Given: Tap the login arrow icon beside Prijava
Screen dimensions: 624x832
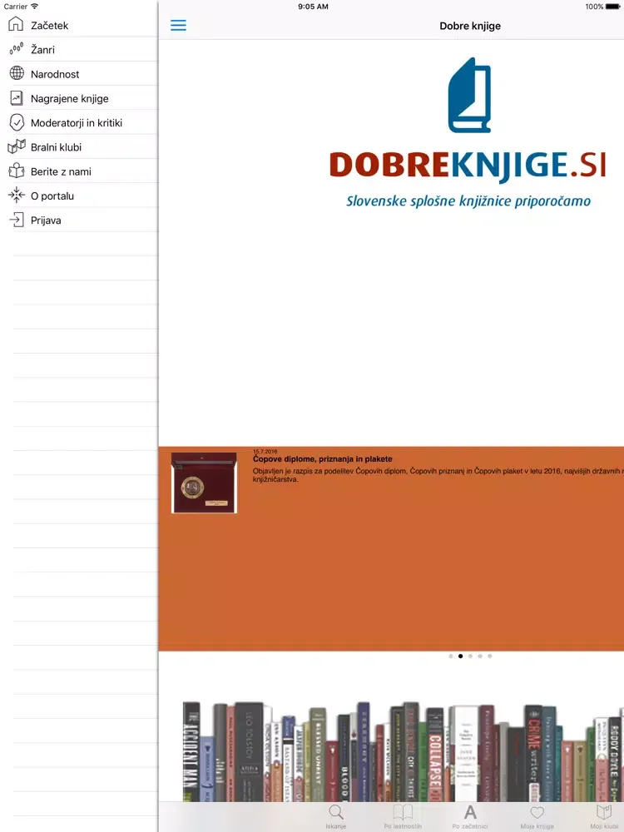Looking at the screenshot, I should click(17, 219).
